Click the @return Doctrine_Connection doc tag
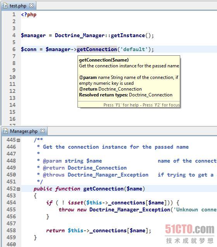 click(85, 168)
